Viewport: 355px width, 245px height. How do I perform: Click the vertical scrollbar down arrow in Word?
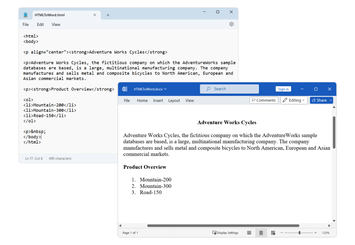pos(334,221)
